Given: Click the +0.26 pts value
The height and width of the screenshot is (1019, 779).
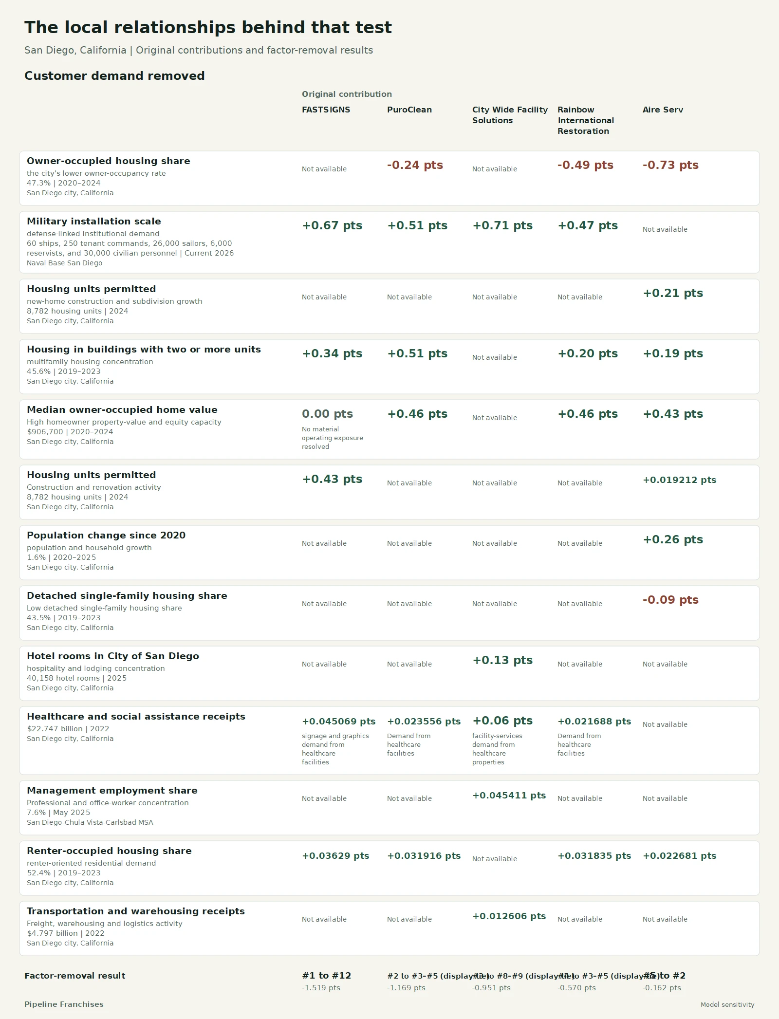Looking at the screenshot, I should tap(673, 539).
